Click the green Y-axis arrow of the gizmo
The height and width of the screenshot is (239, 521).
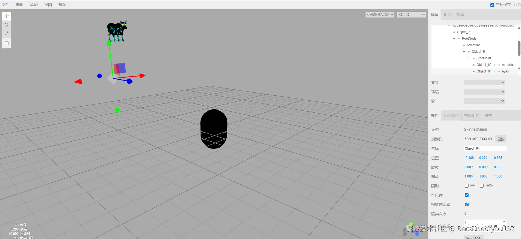109,43
